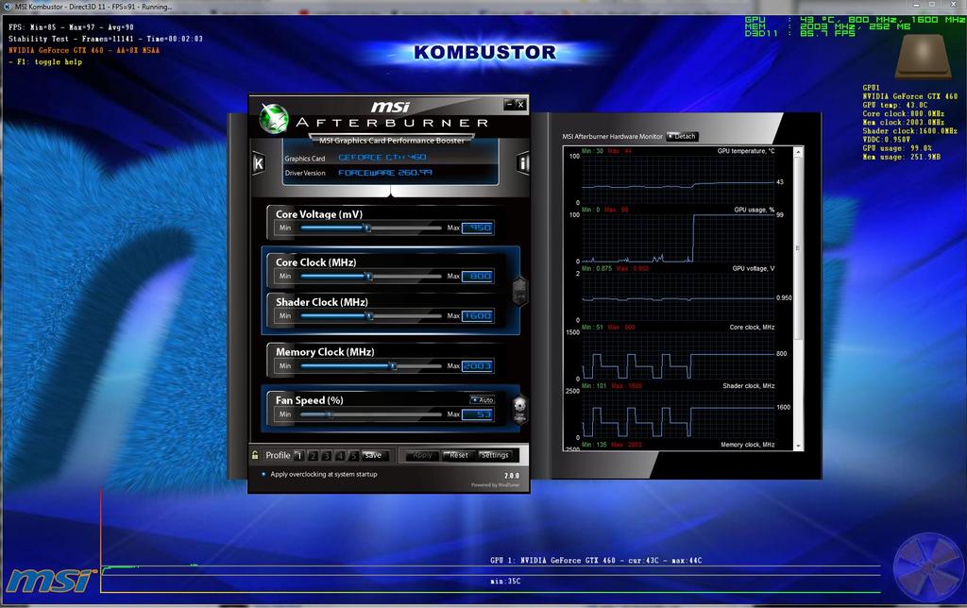Click the Core Clock value field showing 800
The height and width of the screenshot is (608, 967).
tap(477, 276)
